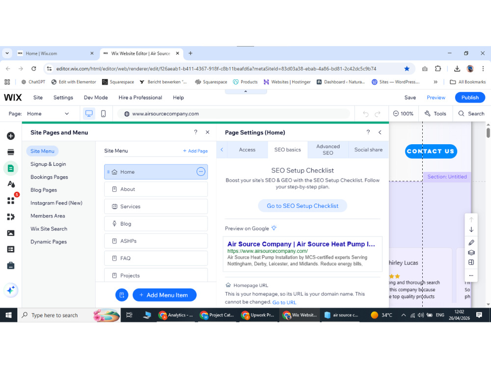Open Search in the editor toolbar

coord(471,114)
